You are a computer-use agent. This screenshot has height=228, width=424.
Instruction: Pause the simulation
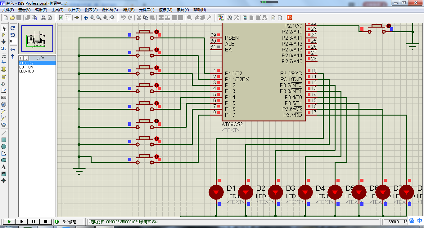(34, 221)
